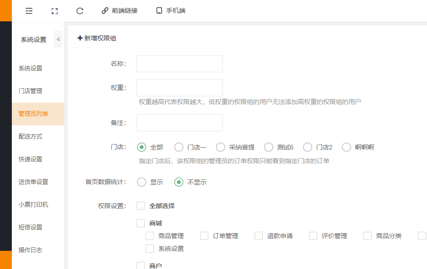Image resolution: width=427 pixels, height=269 pixels.
Task: Toggle fullscreen mode icon
Action: tap(54, 11)
